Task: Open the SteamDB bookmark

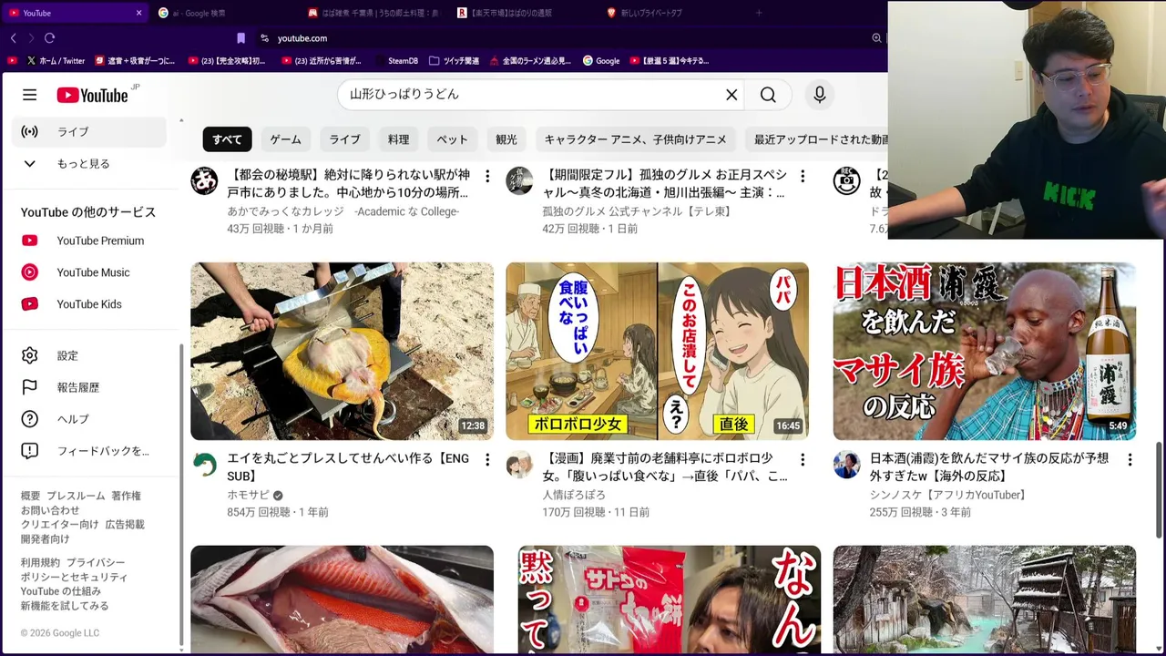Action: (x=395, y=61)
